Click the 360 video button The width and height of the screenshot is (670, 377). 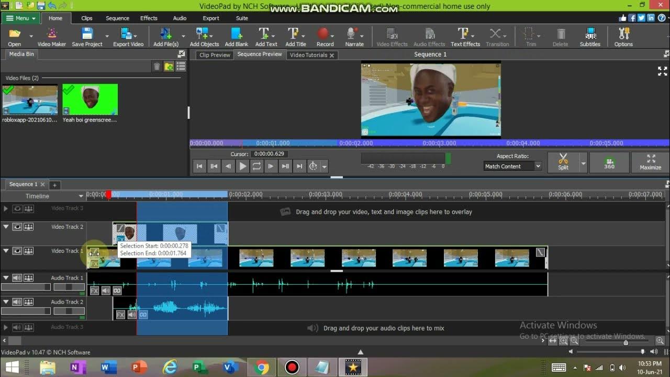(x=609, y=162)
